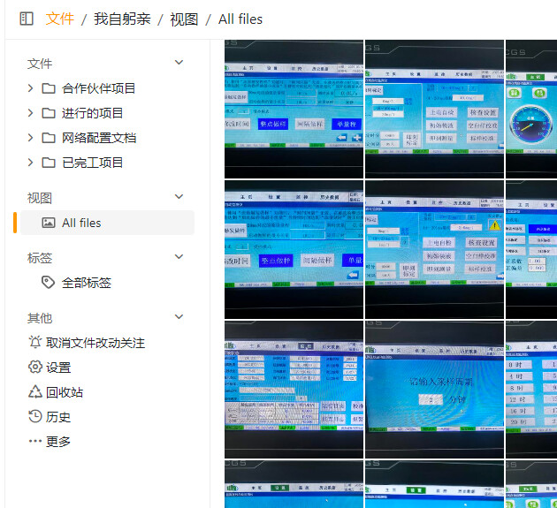Open 回收站
The height and width of the screenshot is (508, 557).
65,392
